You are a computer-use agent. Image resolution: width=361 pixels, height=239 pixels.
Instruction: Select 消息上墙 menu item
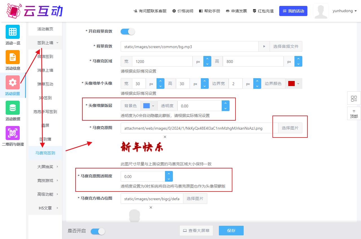tap(45, 70)
